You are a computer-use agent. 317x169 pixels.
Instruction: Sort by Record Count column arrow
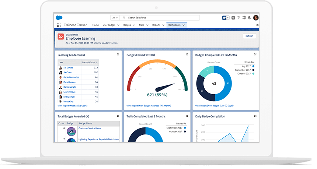[97, 63]
